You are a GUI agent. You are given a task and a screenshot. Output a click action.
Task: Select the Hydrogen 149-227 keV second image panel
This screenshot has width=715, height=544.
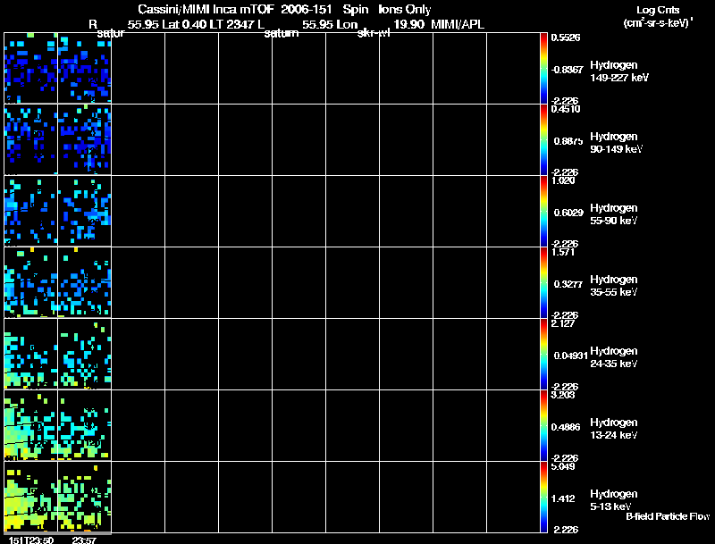click(x=84, y=68)
